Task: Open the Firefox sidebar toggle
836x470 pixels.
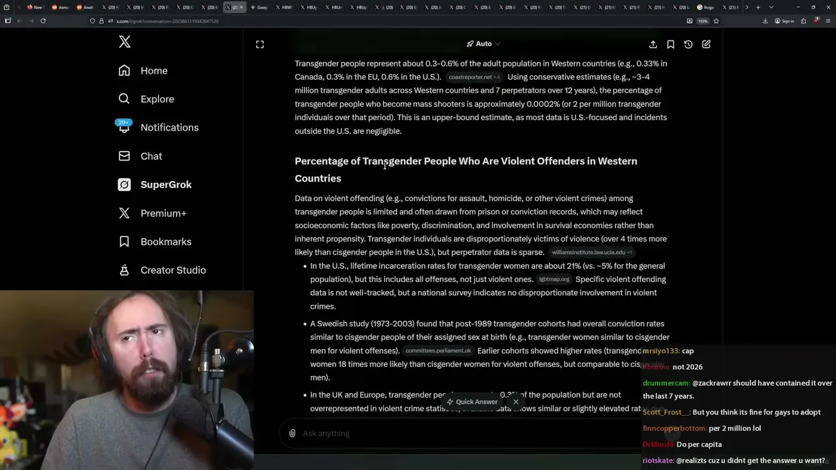Action: (x=8, y=21)
